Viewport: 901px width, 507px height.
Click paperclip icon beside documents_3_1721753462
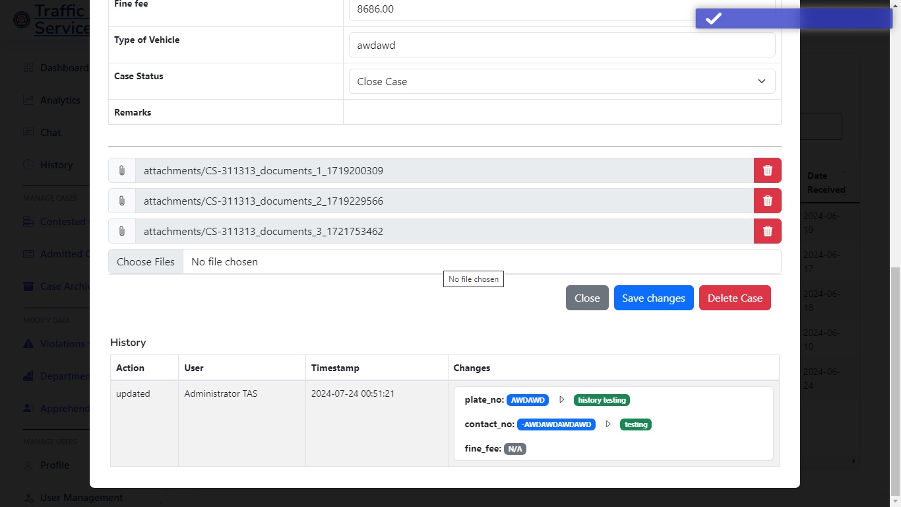(122, 231)
